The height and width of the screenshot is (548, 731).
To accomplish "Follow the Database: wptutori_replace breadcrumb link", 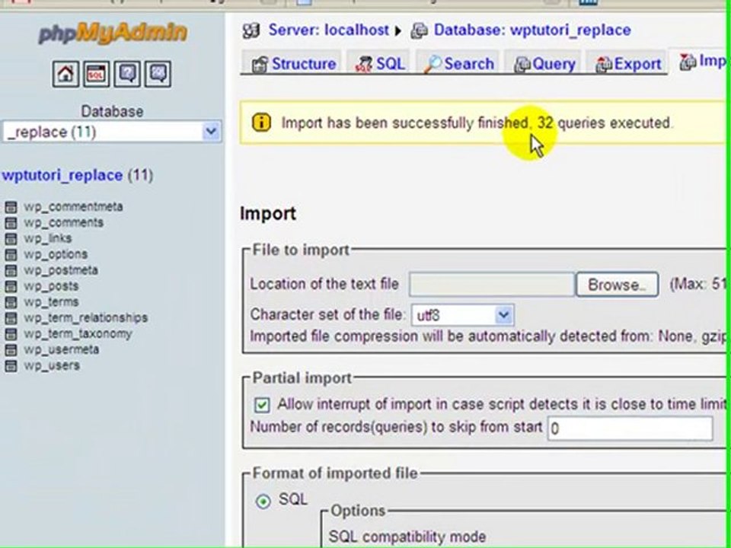I will (532, 30).
